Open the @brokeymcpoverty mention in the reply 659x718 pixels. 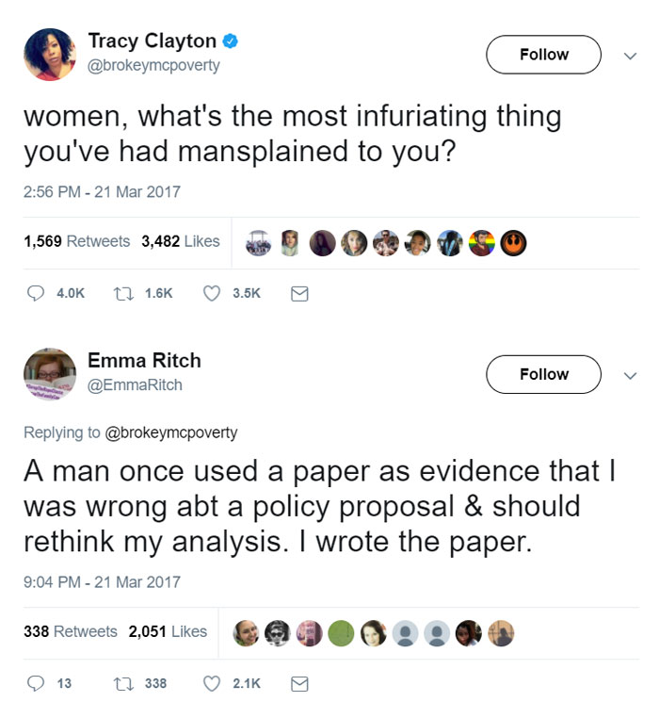point(169,432)
